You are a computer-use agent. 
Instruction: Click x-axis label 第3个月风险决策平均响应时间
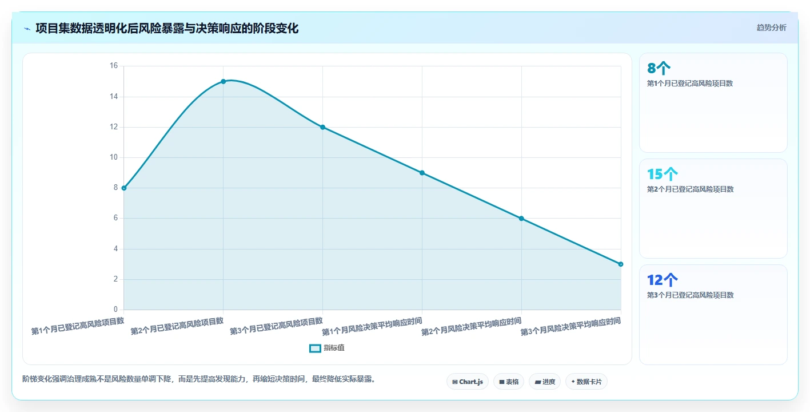click(571, 327)
